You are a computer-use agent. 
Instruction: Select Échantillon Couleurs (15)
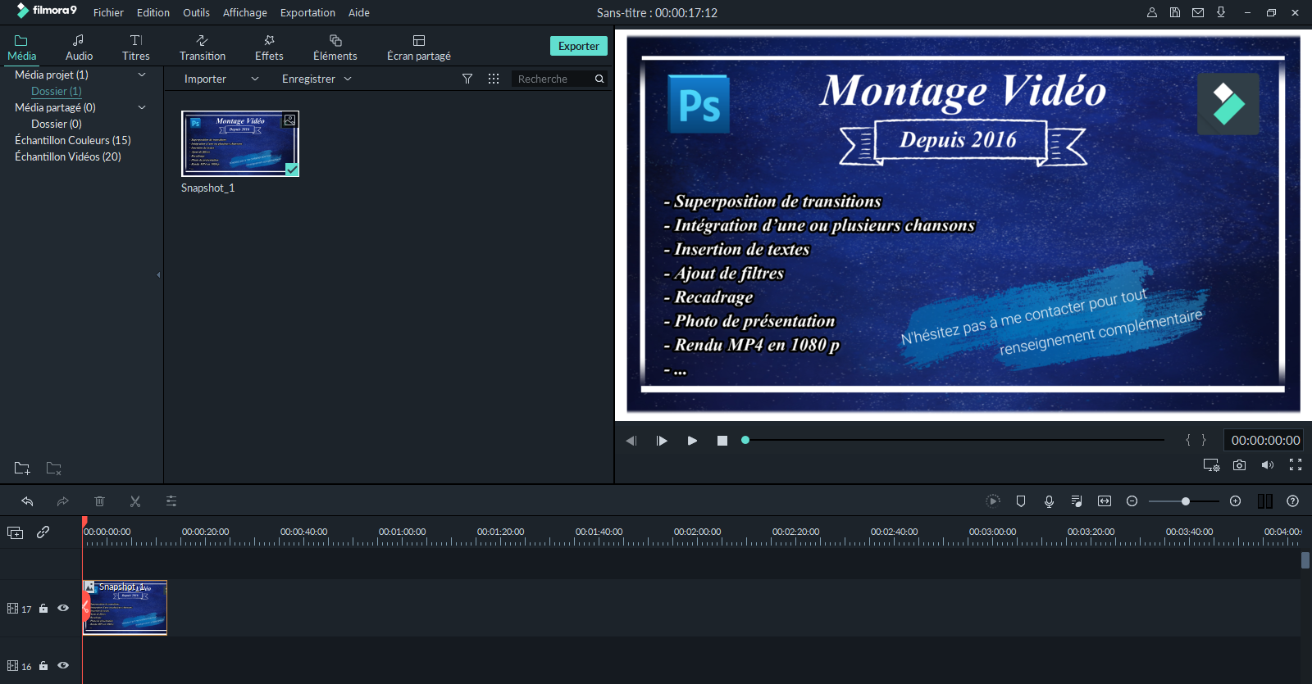[x=73, y=140]
